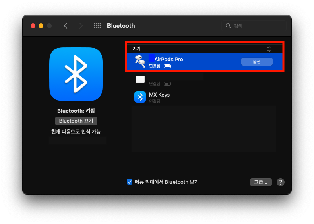This screenshot has height=224, width=314.
Task: Go forward with the right chevron
Action: (81, 26)
